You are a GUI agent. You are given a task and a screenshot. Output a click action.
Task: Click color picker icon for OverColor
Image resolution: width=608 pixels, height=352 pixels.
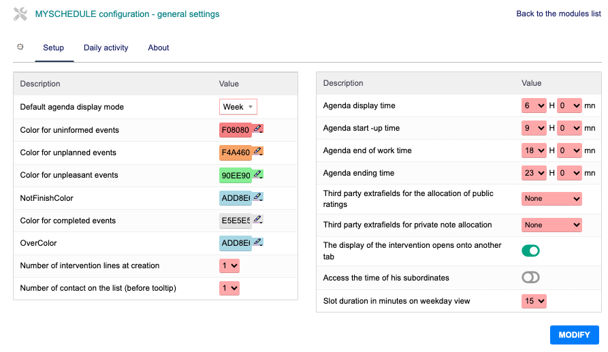coord(257,242)
